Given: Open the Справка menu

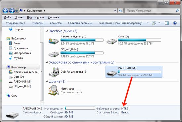Looking at the screenshot, I should click(x=53, y=17).
